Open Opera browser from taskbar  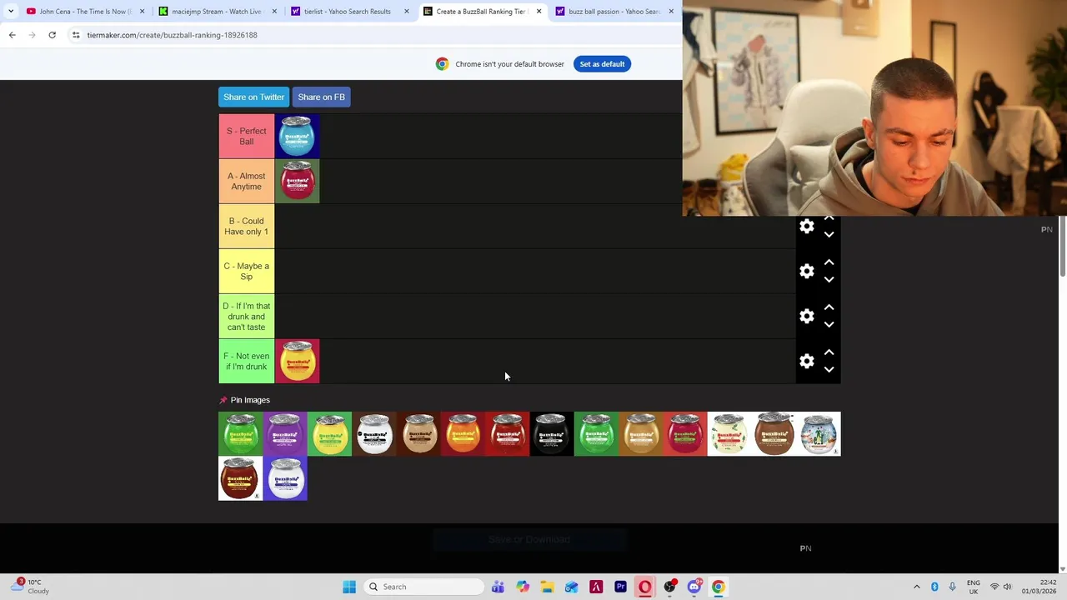tap(645, 587)
